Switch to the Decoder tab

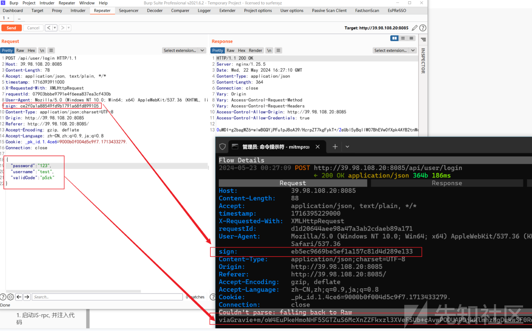click(x=155, y=10)
